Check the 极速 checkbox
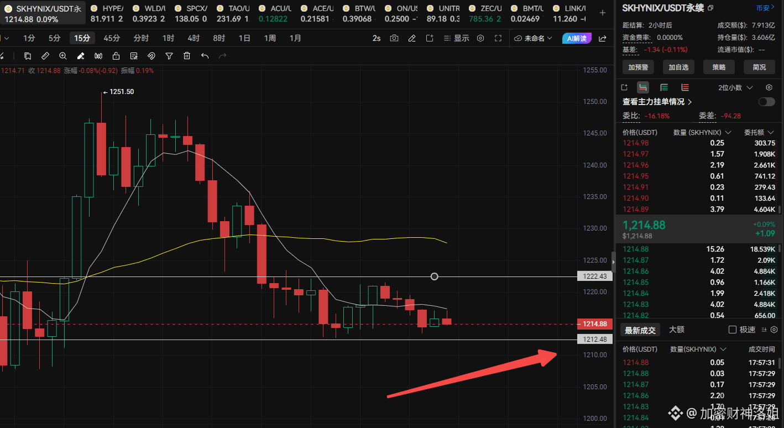This screenshot has width=784, height=428. point(733,330)
